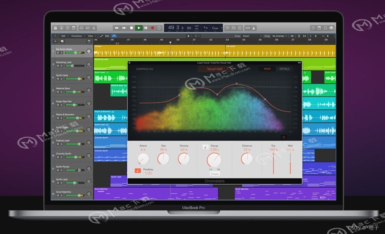The image size is (385, 234).
Task: Toggle Show Automation curve icon
Action: [101, 36]
